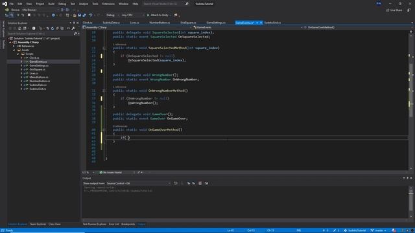Collapse the SquareSelectedMethod code block

[104, 48]
